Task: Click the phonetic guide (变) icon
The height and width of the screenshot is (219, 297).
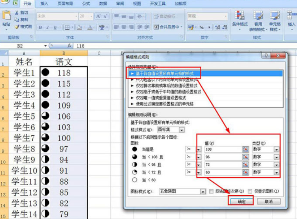Action: coord(102,27)
